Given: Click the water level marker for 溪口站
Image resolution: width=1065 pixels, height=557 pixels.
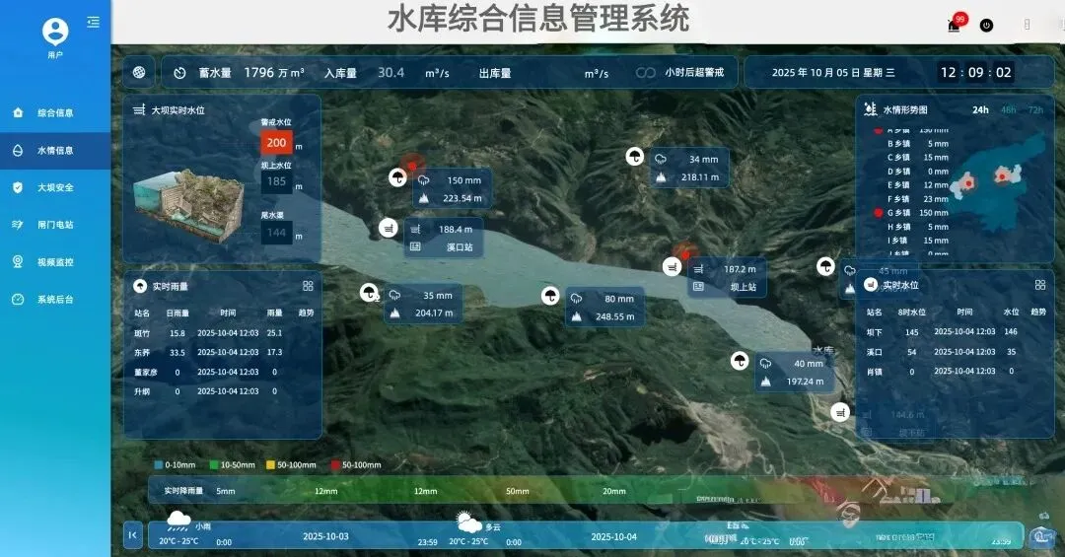Looking at the screenshot, I should coord(388,228).
